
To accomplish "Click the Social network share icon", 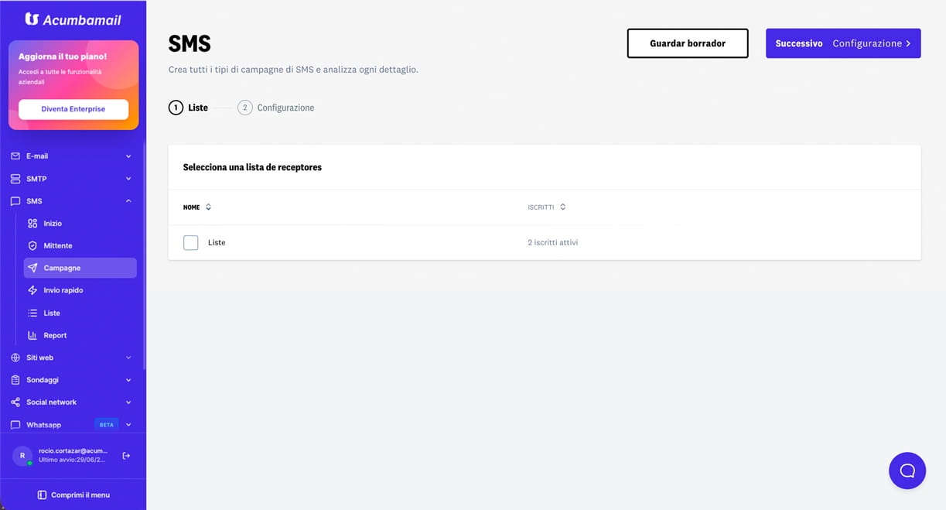I will click(x=15, y=402).
